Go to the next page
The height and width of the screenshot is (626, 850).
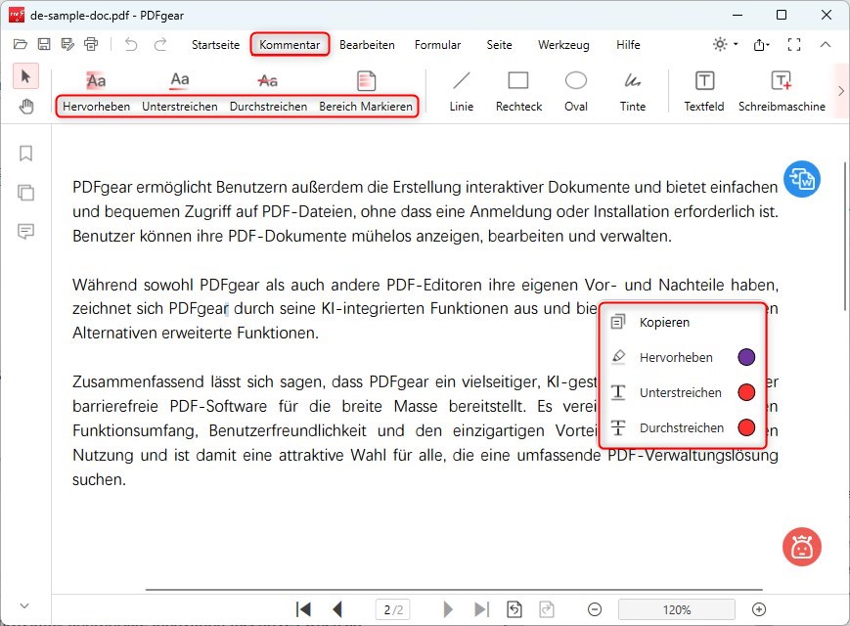(448, 609)
